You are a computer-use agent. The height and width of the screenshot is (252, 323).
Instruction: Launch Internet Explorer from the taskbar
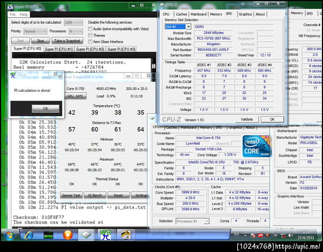click(29, 235)
